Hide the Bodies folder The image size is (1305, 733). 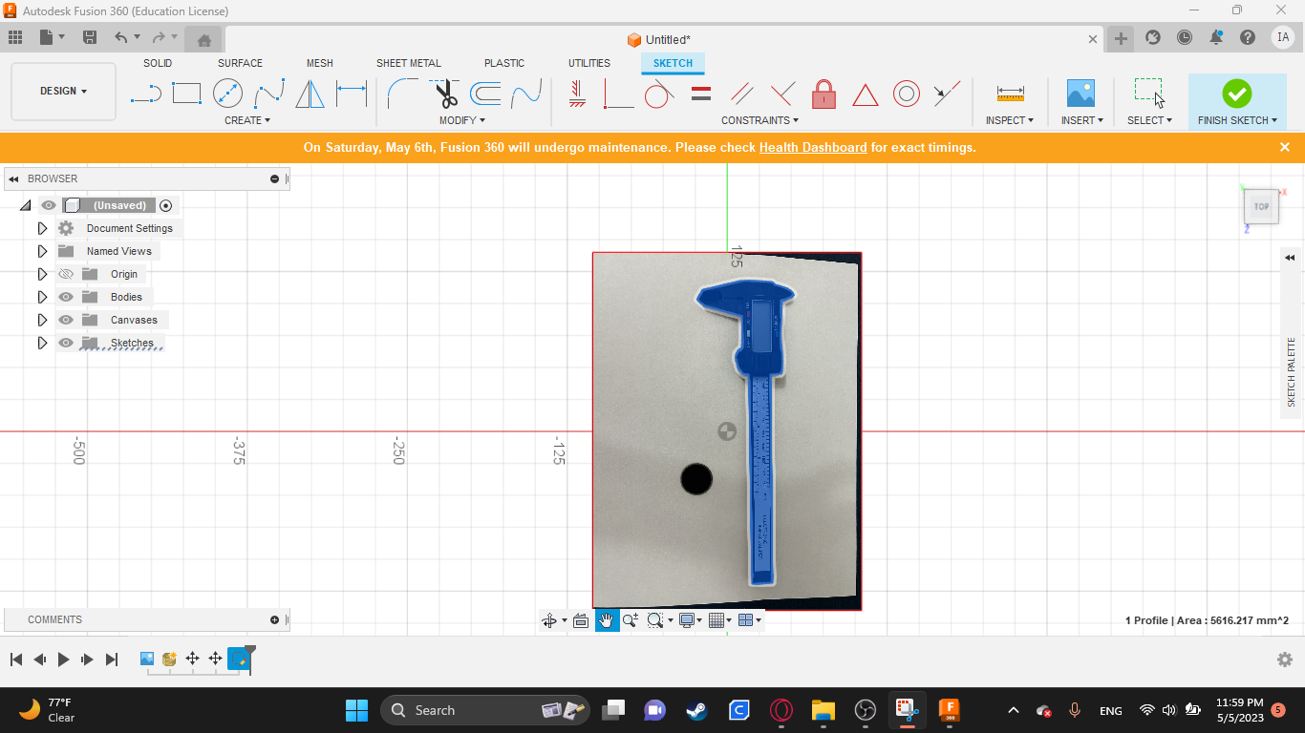[x=66, y=297]
